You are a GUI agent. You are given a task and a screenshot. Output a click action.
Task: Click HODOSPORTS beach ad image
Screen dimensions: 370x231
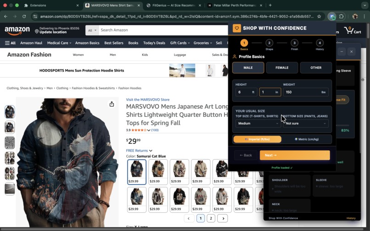[x=182, y=70]
